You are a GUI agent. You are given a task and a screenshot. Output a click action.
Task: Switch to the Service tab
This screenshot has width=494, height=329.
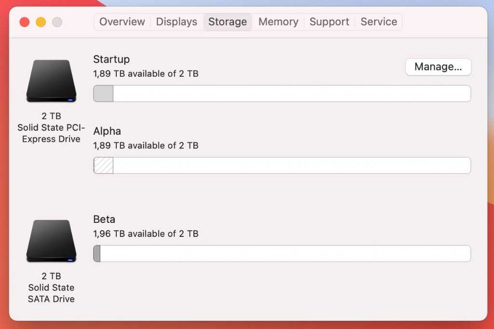click(378, 22)
